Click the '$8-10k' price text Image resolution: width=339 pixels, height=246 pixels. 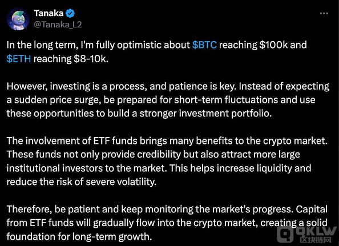point(91,59)
